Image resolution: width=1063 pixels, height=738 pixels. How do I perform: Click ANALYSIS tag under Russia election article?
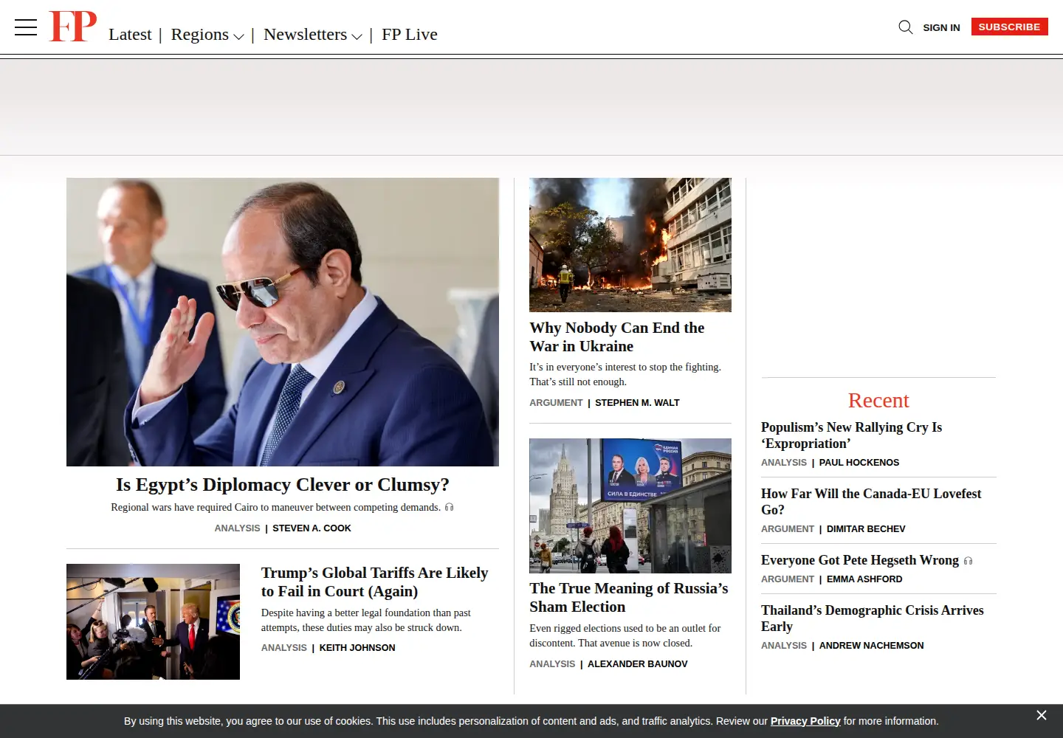(x=552, y=664)
